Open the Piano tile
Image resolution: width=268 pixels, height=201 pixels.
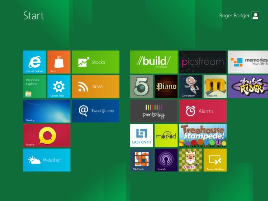click(x=166, y=86)
